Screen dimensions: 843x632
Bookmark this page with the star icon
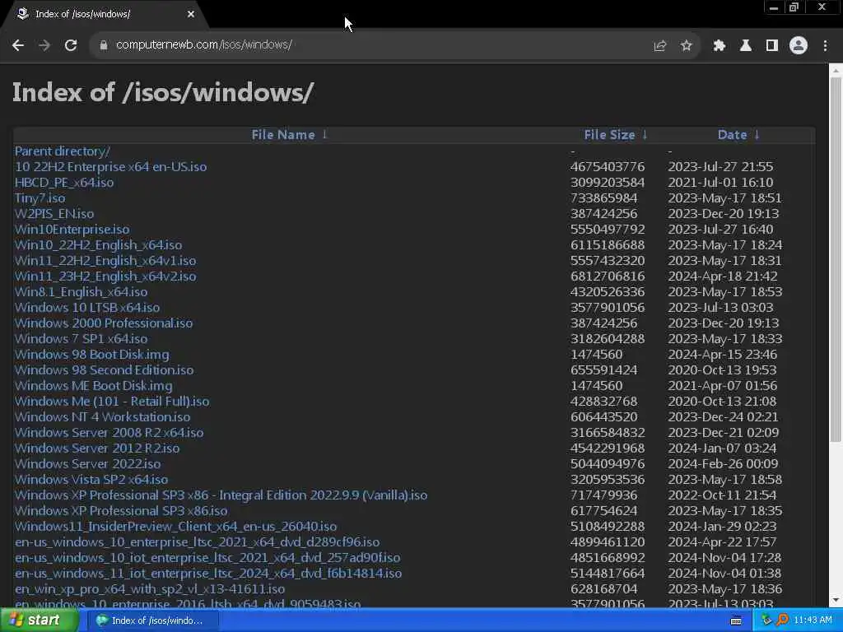click(x=686, y=46)
